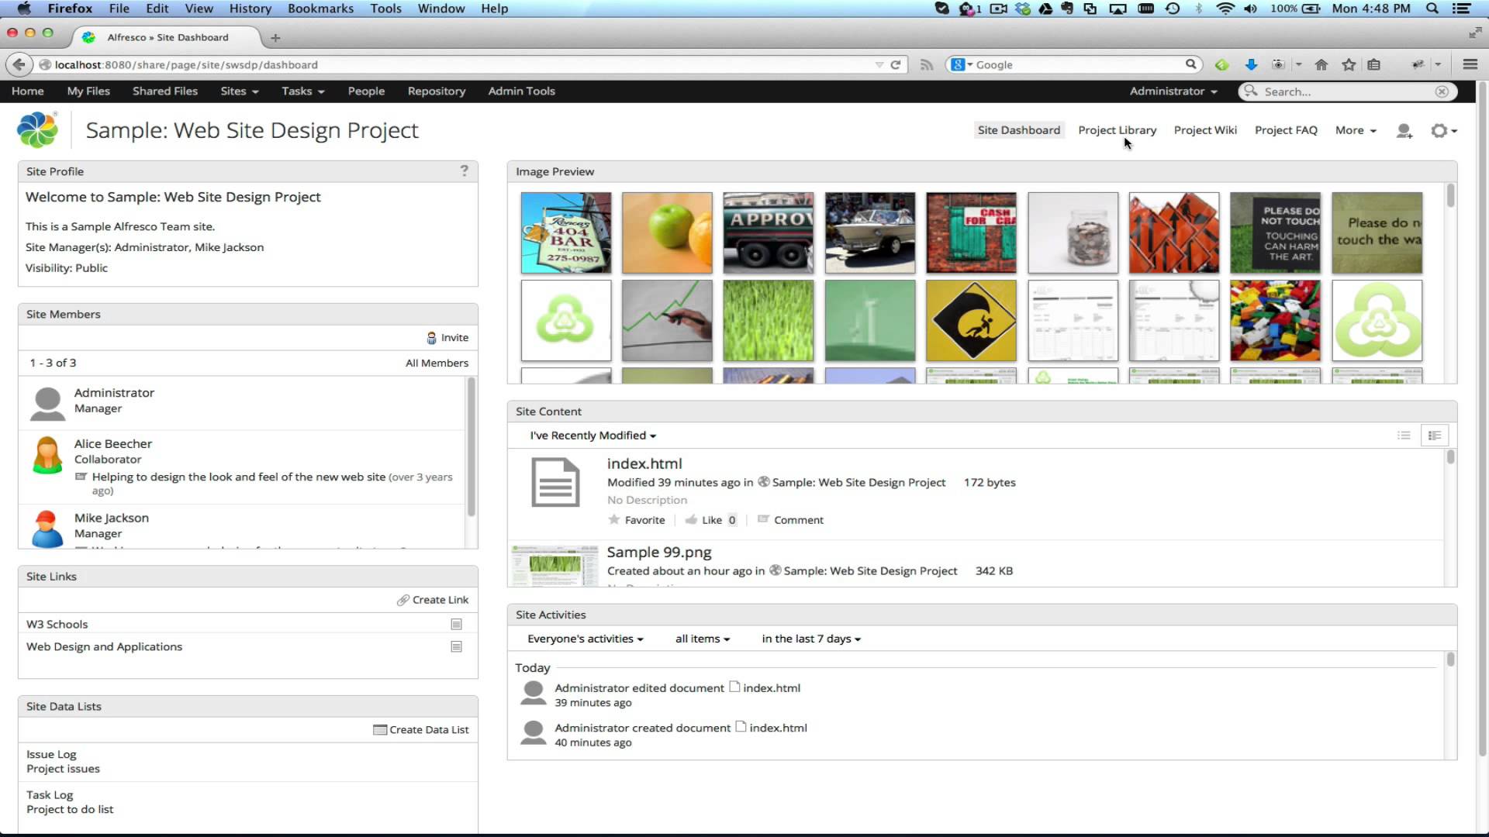Click the RSS feed icon in toolbar
This screenshot has height=837, width=1489.
point(926,64)
